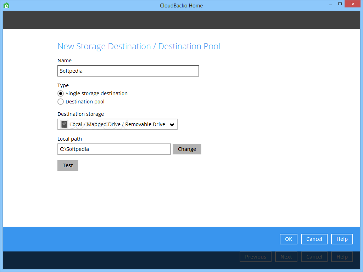Click the dimmed Next button
The image size is (363, 272).
(286, 257)
